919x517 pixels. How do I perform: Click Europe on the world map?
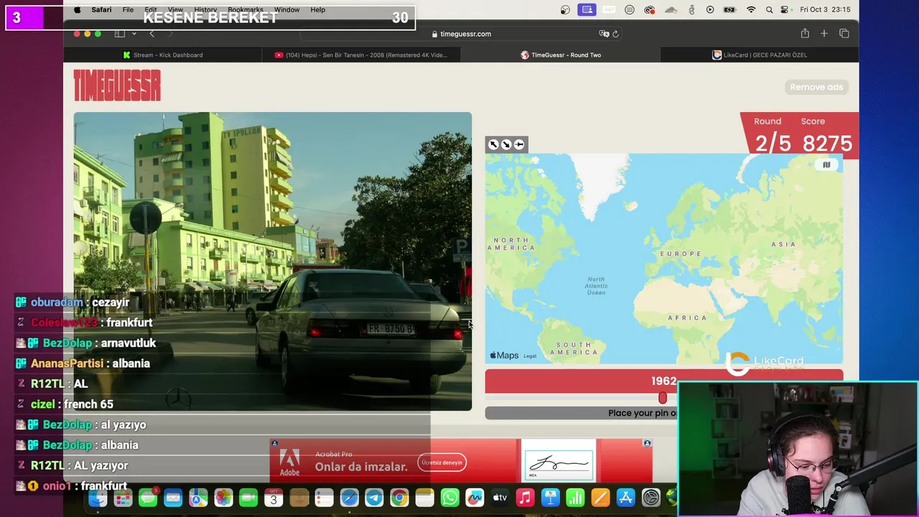tap(681, 253)
